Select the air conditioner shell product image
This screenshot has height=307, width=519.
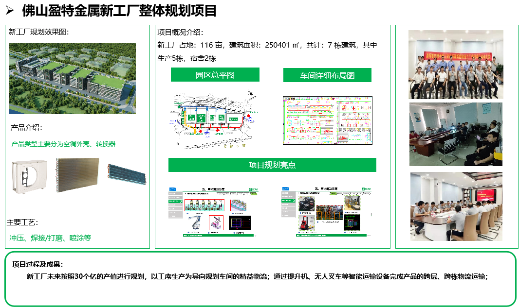[30, 176]
